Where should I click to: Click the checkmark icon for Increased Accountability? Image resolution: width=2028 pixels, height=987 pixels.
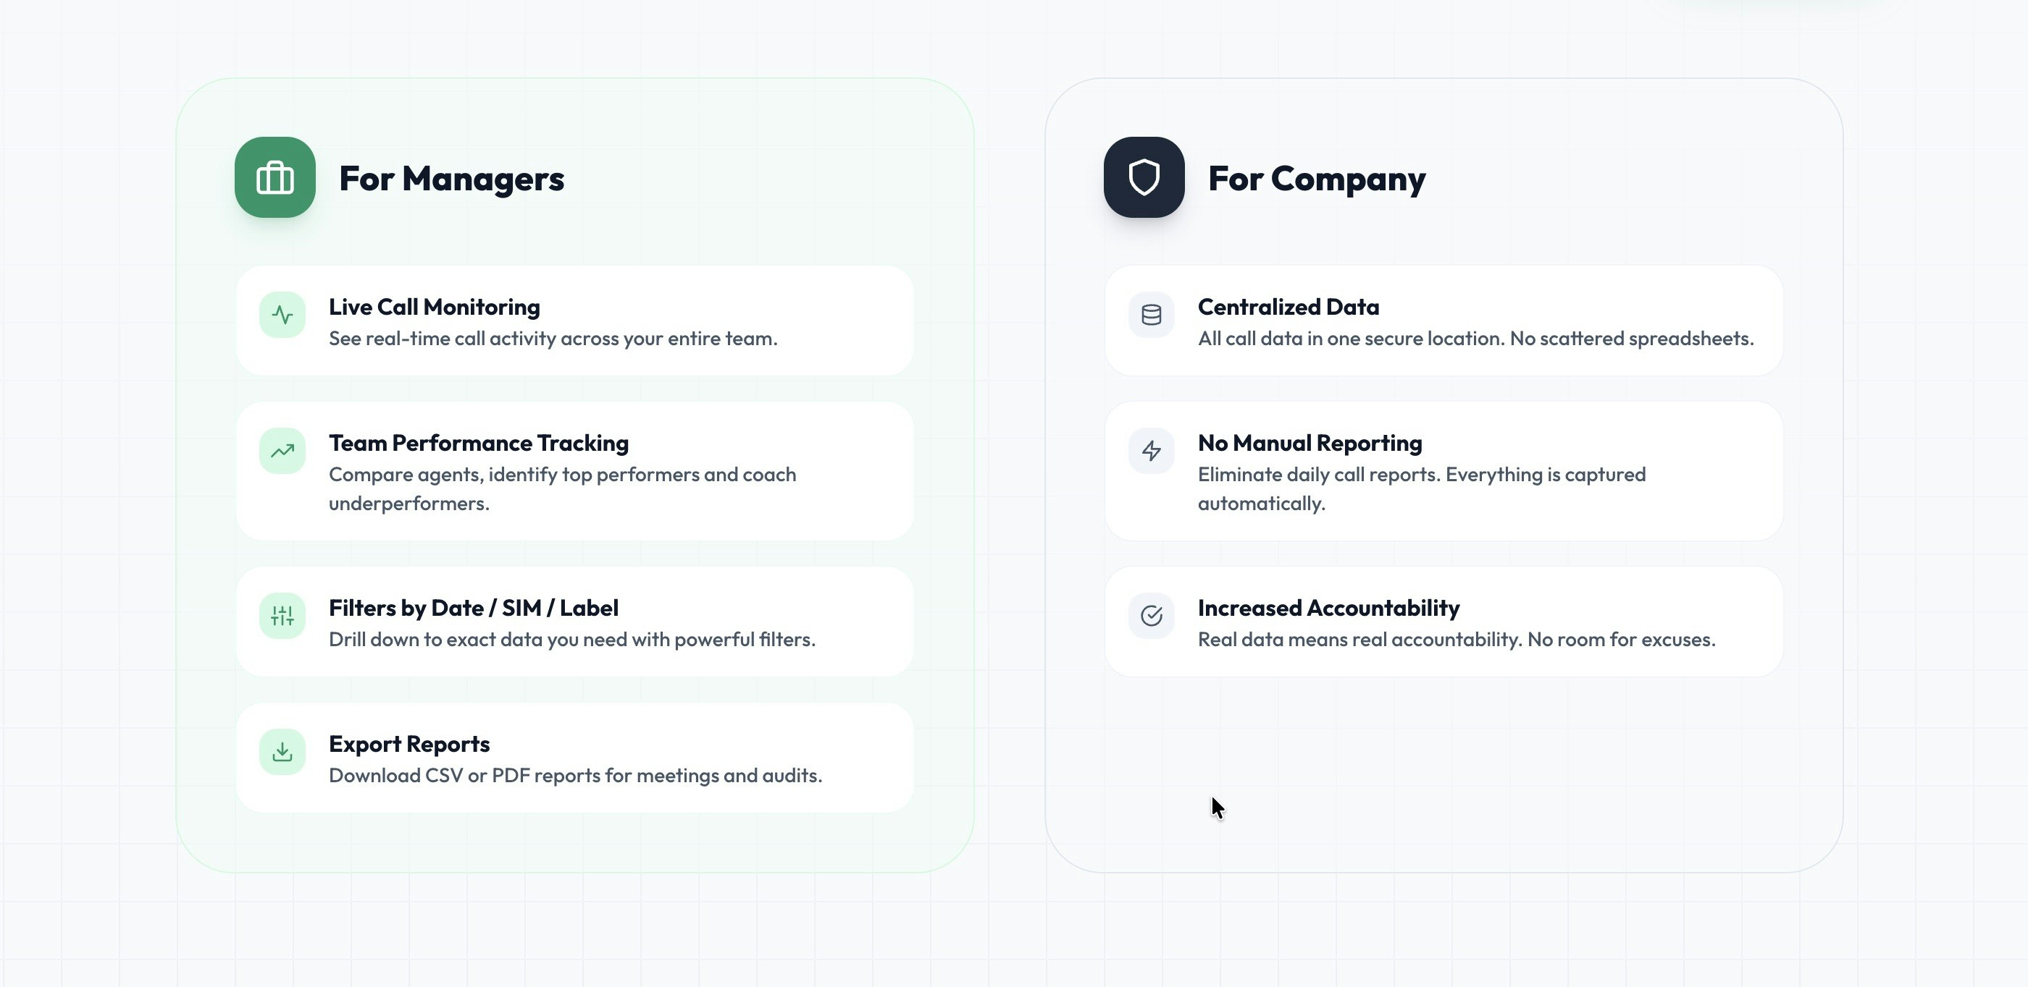pos(1150,616)
